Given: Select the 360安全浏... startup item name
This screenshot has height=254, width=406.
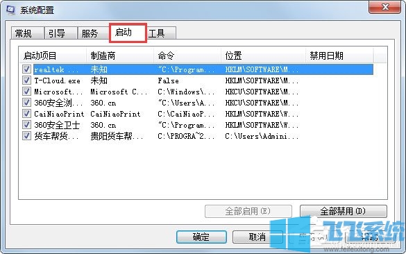Looking at the screenshot, I should 58,103.
